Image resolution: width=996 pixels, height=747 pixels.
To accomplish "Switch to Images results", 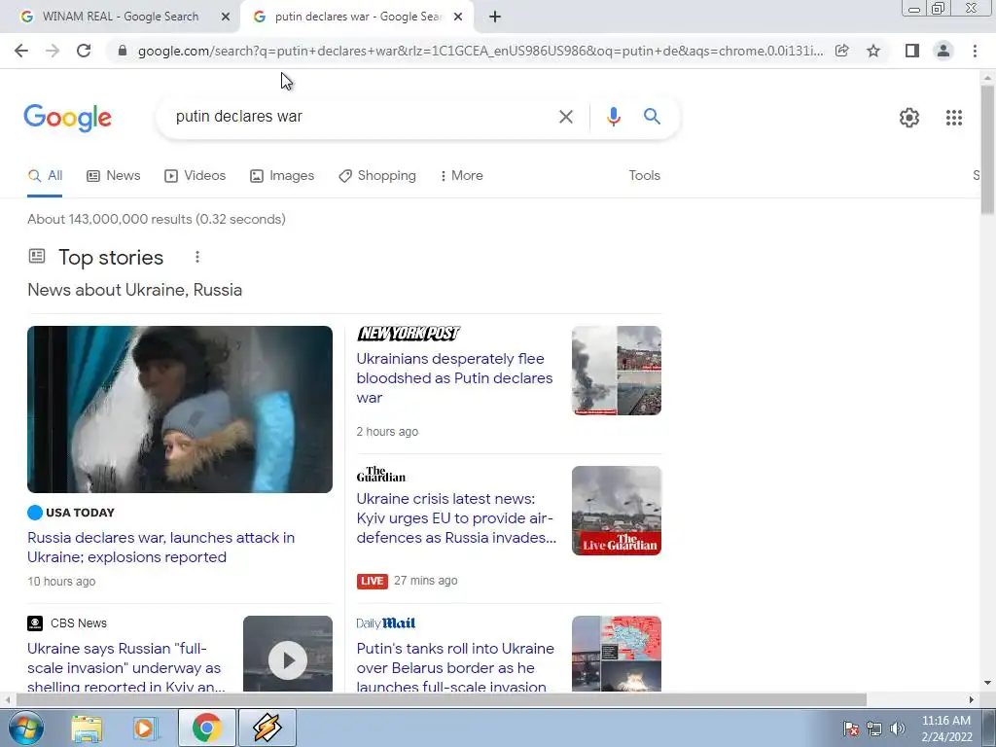I will (x=282, y=176).
